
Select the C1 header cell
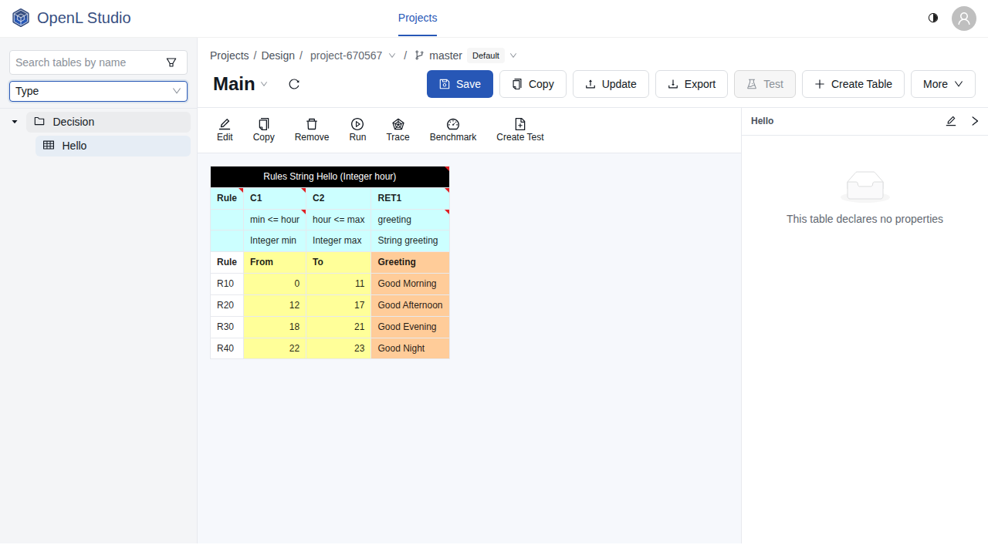click(x=275, y=198)
